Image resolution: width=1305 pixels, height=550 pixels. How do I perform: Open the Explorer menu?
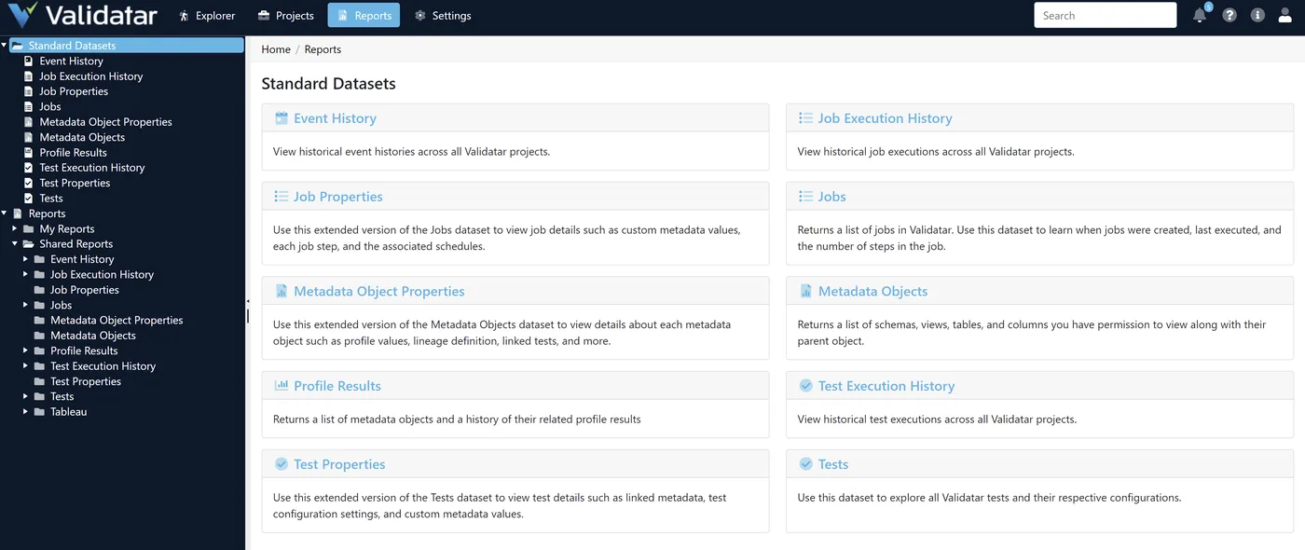[207, 16]
